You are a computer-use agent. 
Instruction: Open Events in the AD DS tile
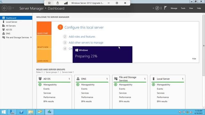(46, 89)
